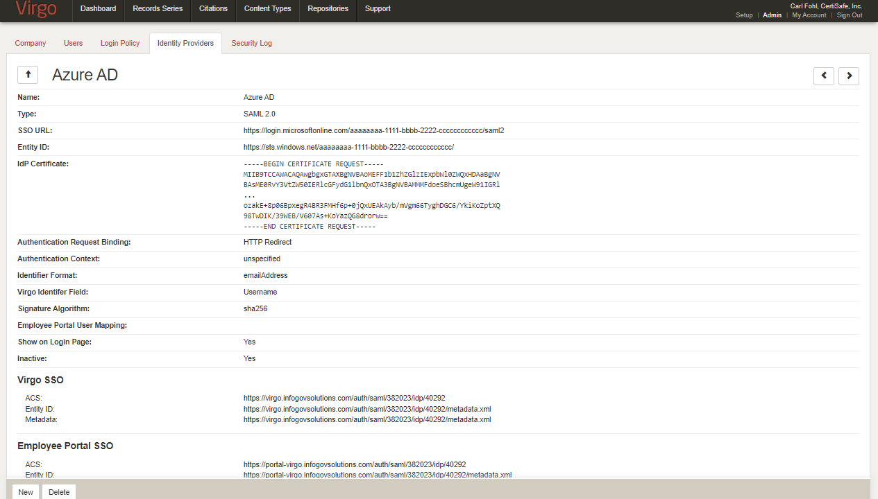Open the Support menu item

(x=378, y=9)
